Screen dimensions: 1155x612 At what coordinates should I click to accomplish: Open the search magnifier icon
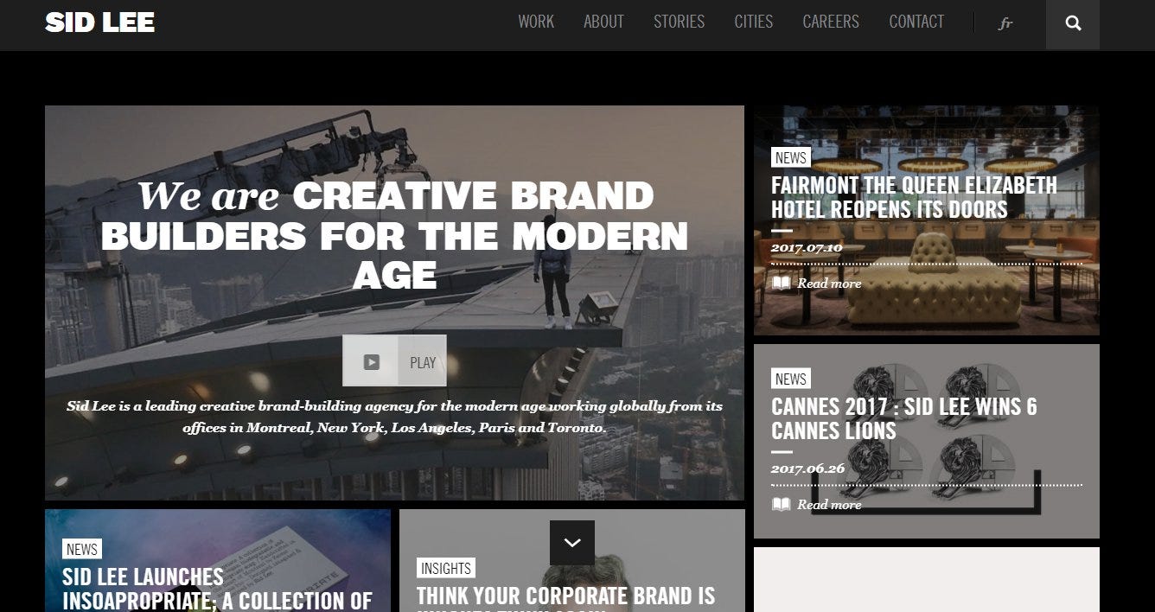coord(1073,24)
